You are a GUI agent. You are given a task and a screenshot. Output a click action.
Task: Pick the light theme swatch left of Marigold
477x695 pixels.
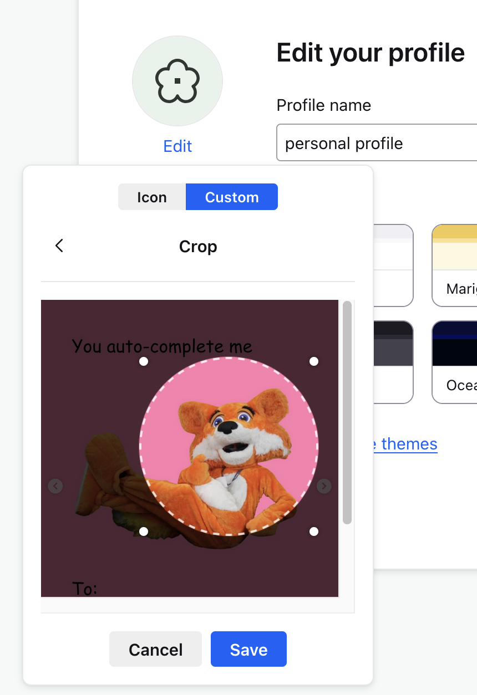pos(393,265)
